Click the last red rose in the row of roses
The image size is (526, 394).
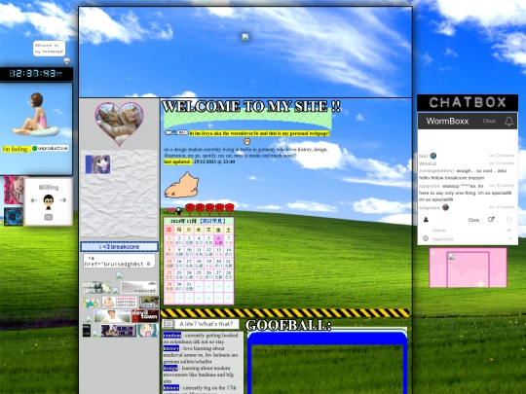(x=230, y=208)
